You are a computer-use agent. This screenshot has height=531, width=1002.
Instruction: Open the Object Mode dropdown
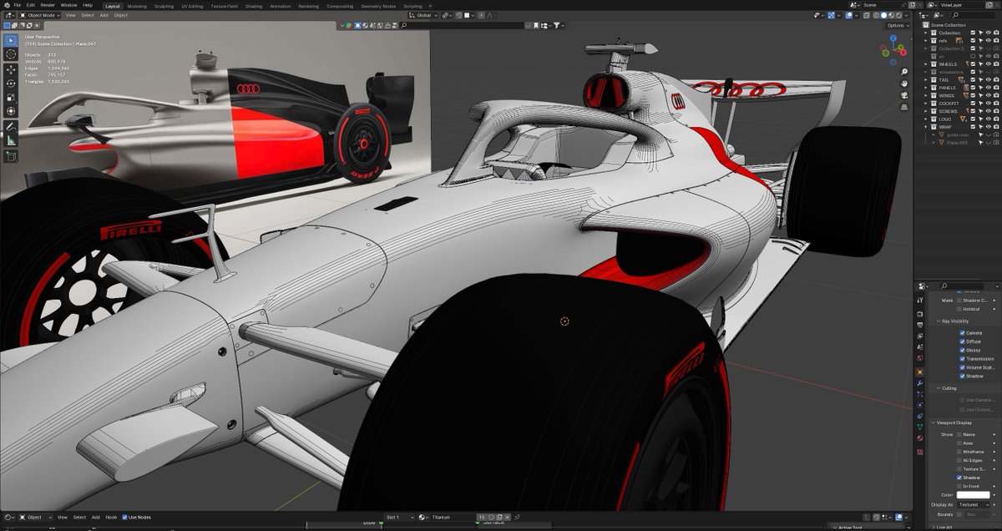40,15
